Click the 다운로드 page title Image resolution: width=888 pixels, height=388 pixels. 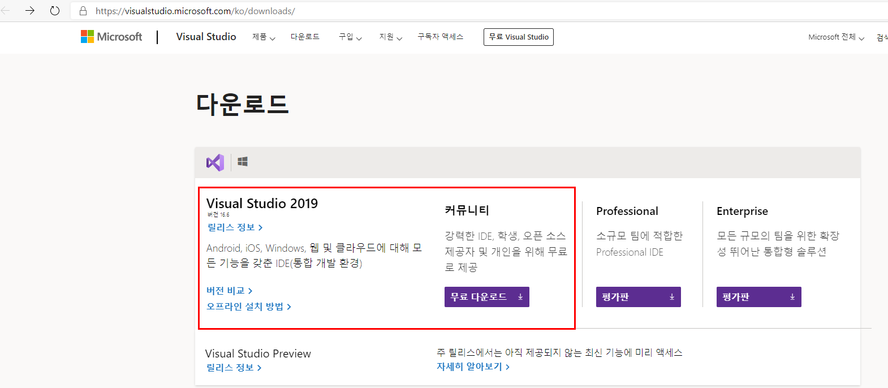coord(242,105)
